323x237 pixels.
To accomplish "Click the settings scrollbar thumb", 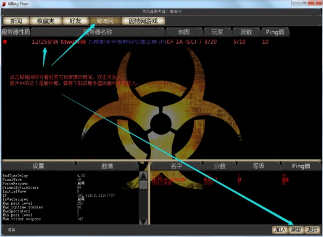I will [x=143, y=184].
